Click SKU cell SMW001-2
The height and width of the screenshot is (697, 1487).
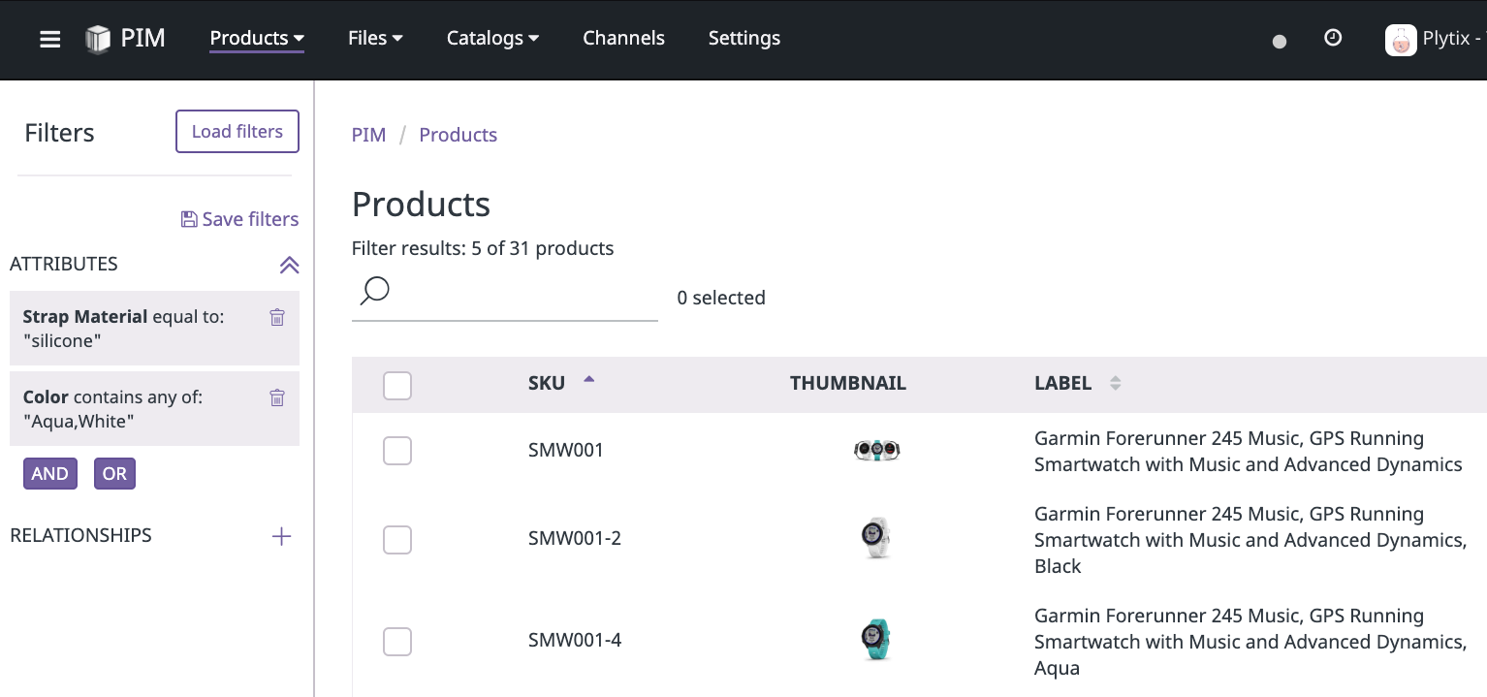(575, 538)
